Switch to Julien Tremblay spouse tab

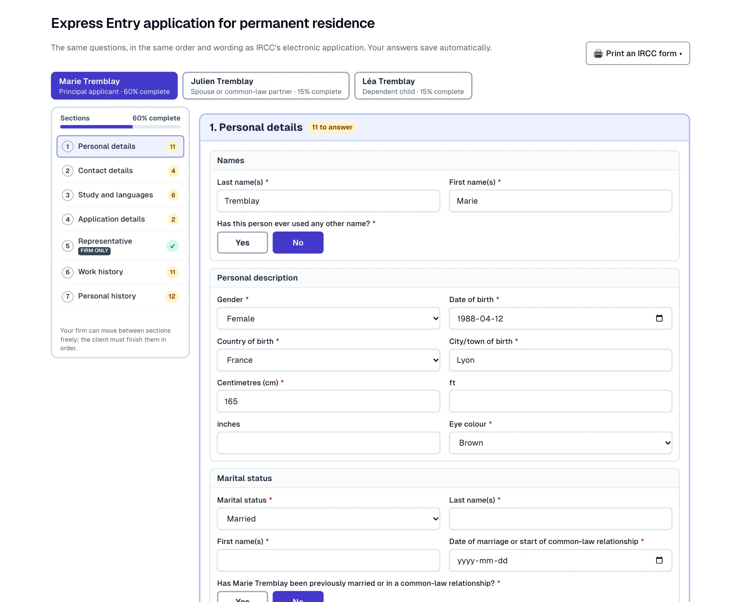(266, 86)
